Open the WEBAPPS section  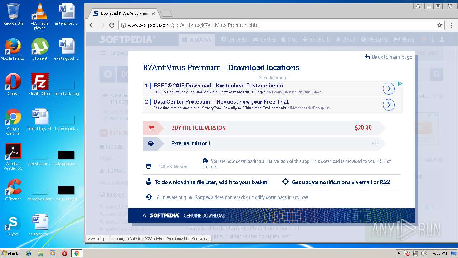click(374, 39)
